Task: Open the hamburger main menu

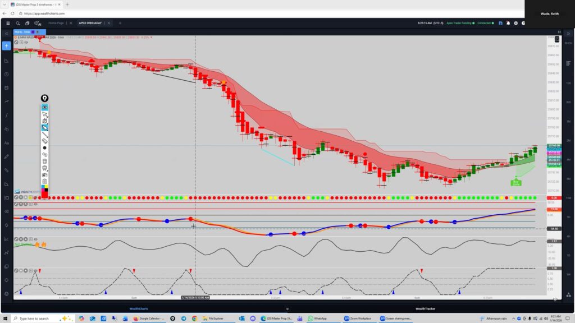Action: point(7,23)
